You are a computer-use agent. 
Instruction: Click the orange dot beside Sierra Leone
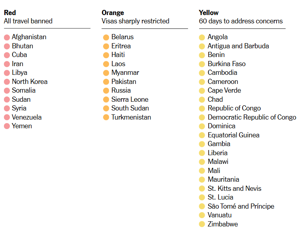(x=106, y=99)
